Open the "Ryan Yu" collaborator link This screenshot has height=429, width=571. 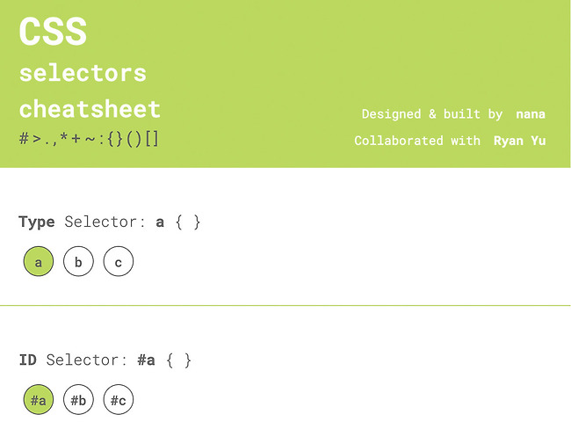519,141
